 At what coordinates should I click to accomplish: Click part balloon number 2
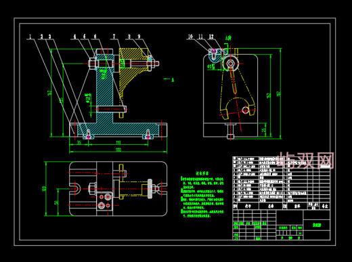pos(41,37)
